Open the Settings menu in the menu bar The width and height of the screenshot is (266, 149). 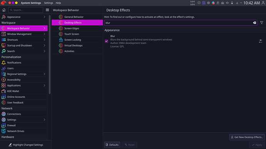point(49,3)
